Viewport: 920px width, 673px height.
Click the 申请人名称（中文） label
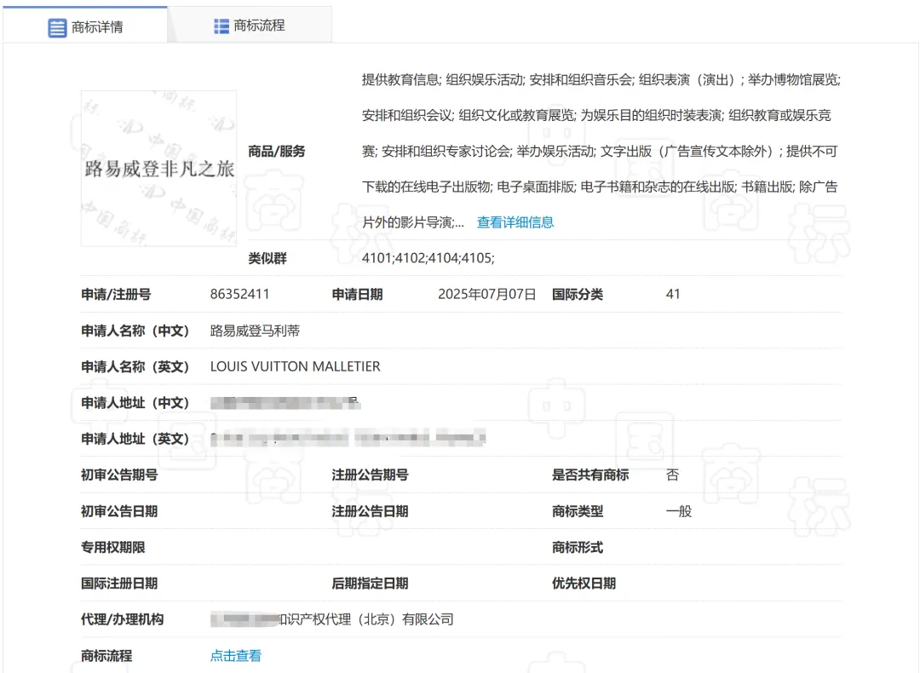pyautogui.click(x=135, y=331)
